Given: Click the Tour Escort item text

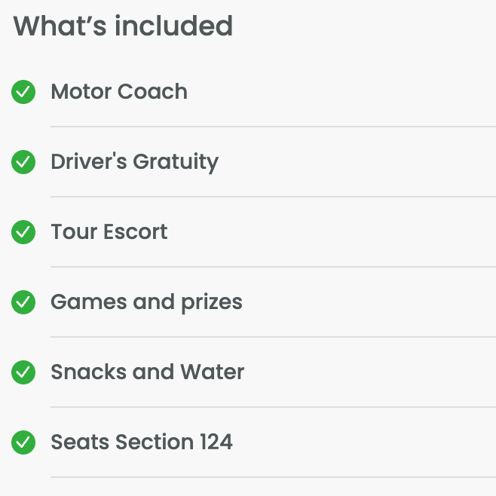Looking at the screenshot, I should point(109,232).
